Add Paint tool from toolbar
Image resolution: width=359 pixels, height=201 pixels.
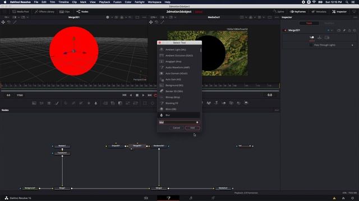coord(57,103)
